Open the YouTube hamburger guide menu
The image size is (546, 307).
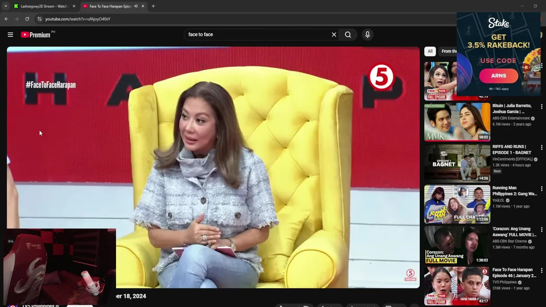pos(10,35)
